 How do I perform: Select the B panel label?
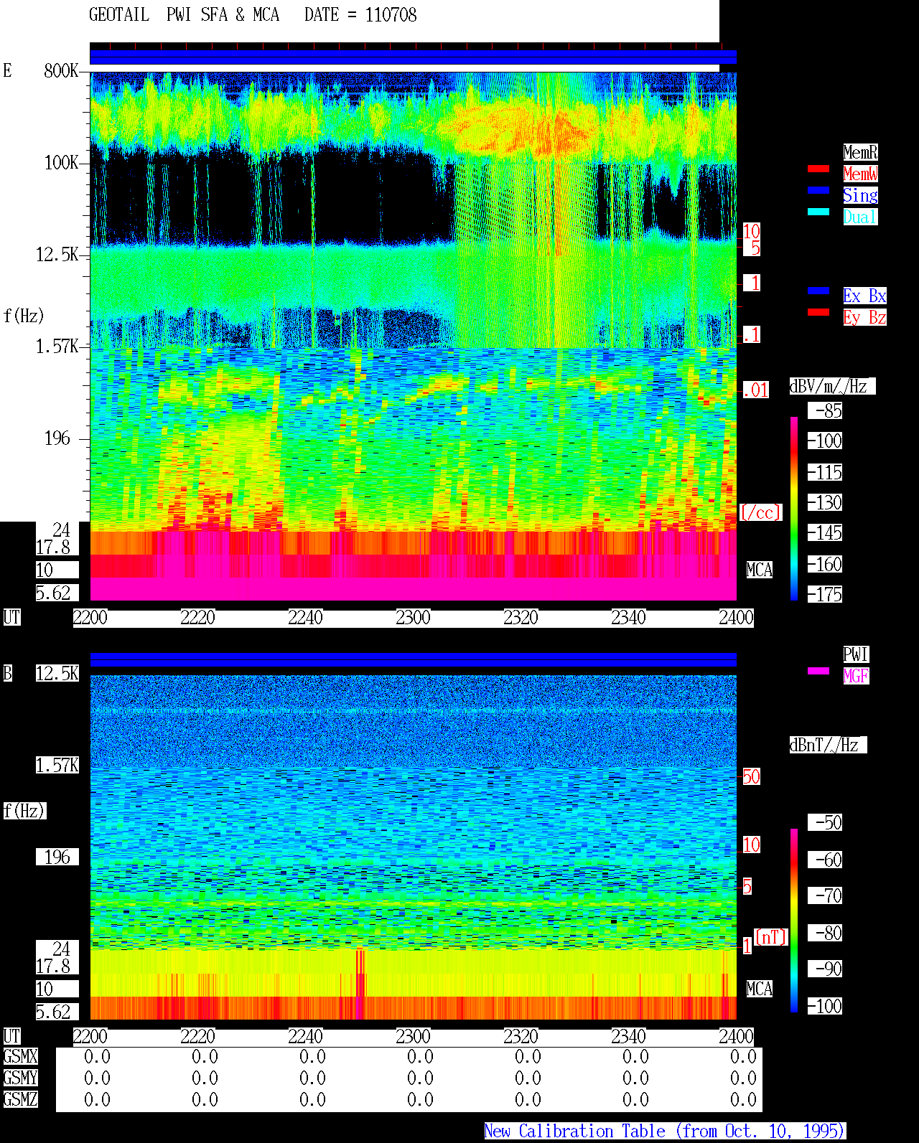click(x=8, y=674)
